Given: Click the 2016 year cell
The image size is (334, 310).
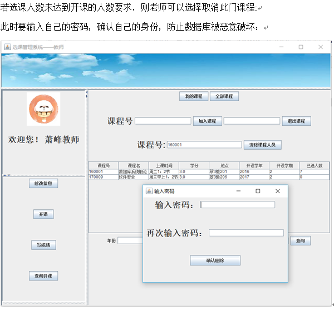Looking at the screenshot, I should click(x=254, y=171).
